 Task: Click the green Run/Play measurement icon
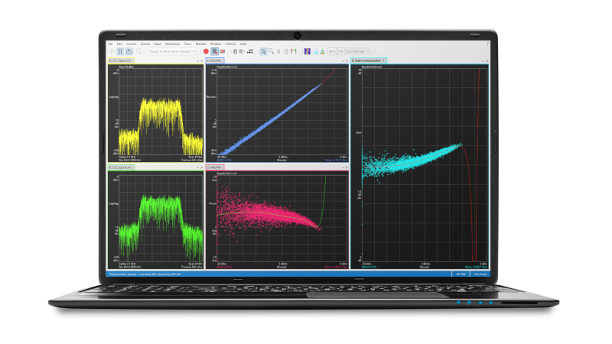[x=112, y=51]
